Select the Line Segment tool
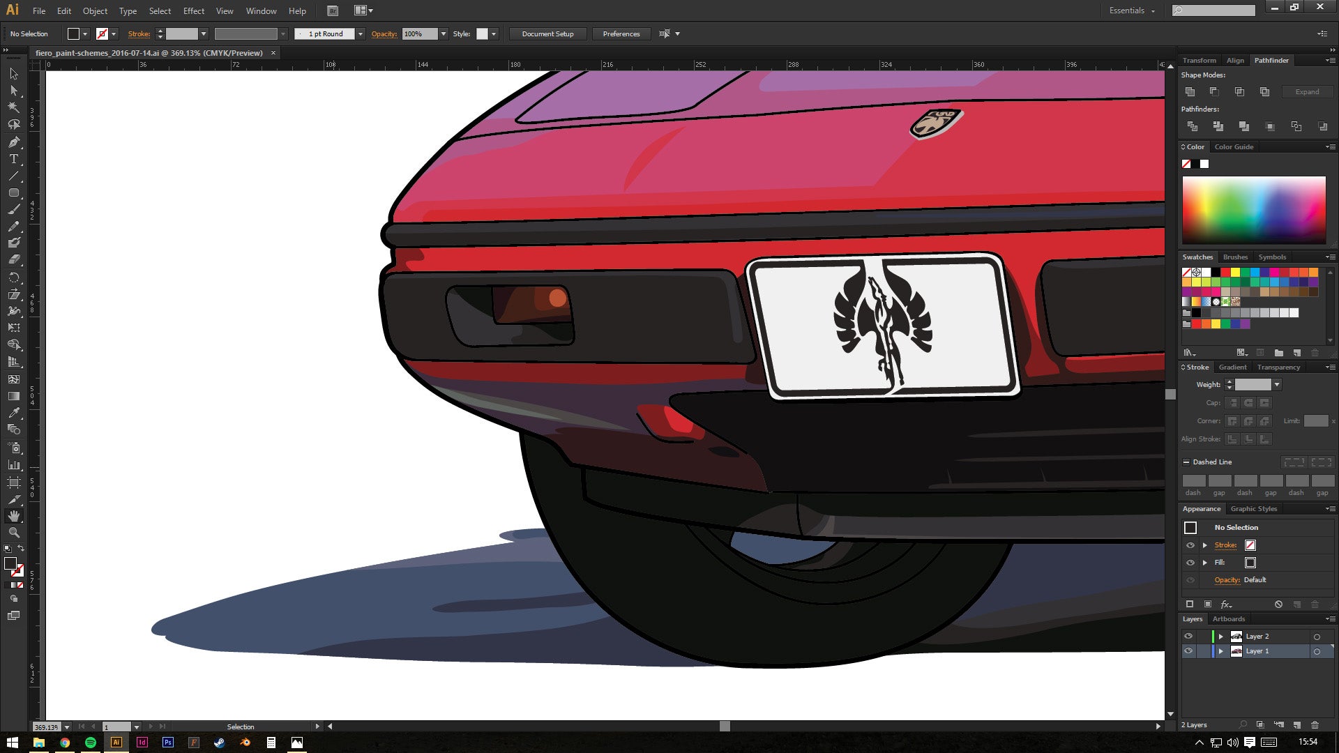Image resolution: width=1339 pixels, height=753 pixels. point(13,176)
